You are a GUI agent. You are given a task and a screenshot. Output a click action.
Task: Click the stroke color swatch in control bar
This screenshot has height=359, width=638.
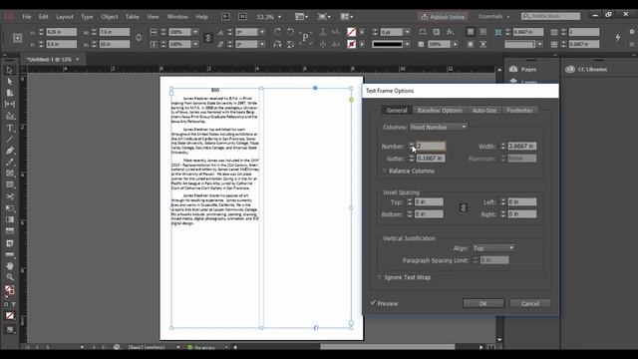pos(352,44)
